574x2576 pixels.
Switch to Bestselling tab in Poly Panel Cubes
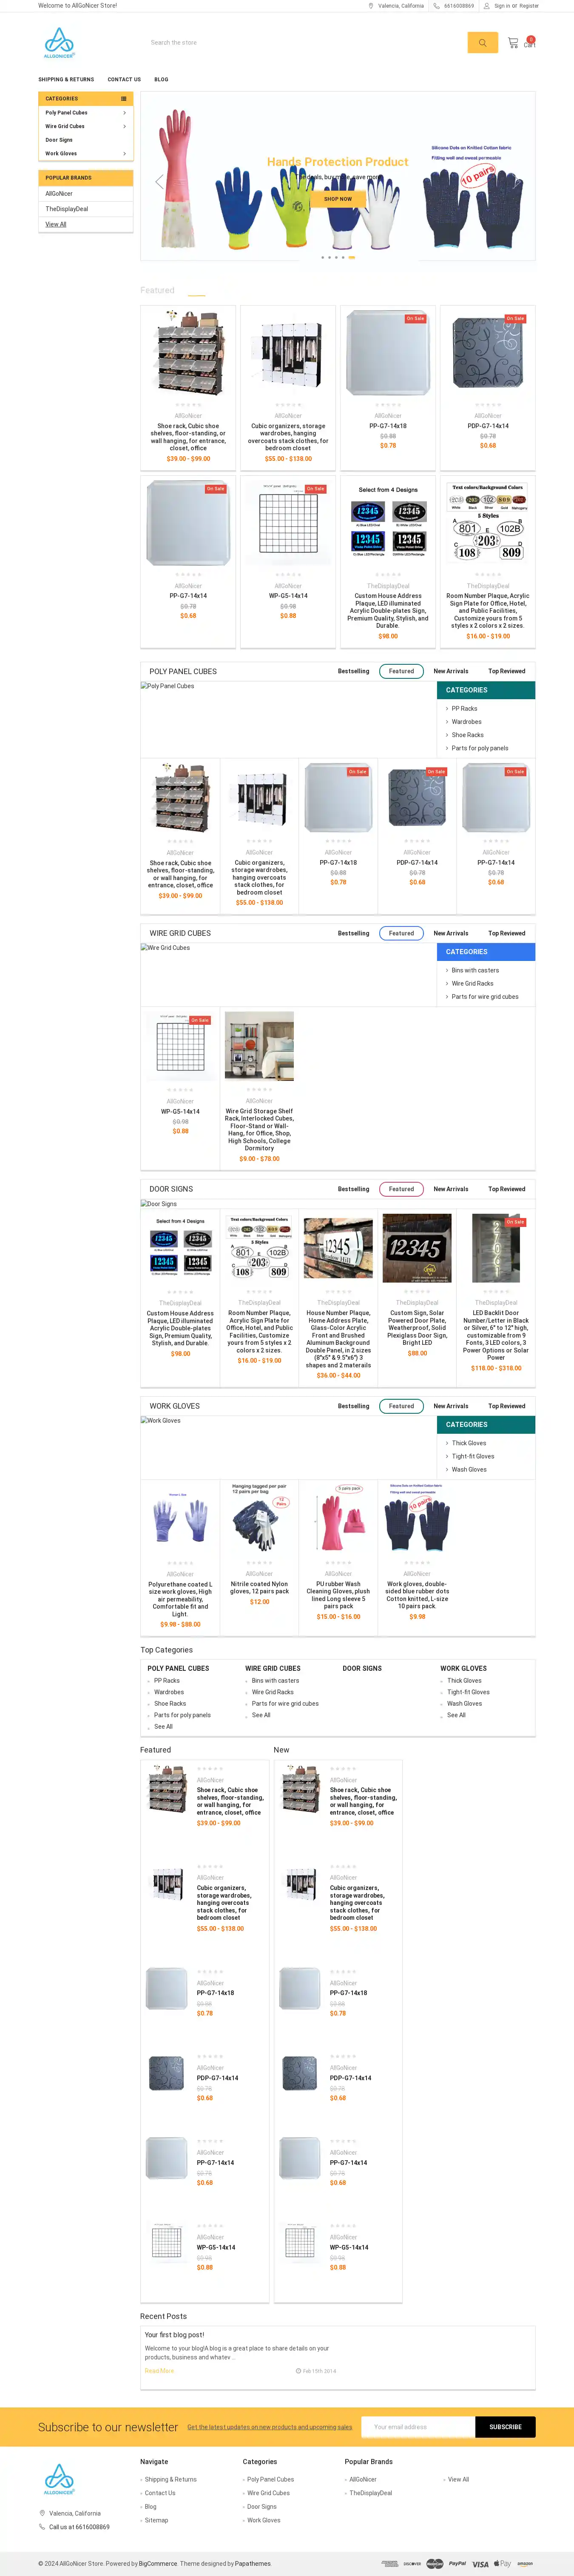pyautogui.click(x=353, y=671)
